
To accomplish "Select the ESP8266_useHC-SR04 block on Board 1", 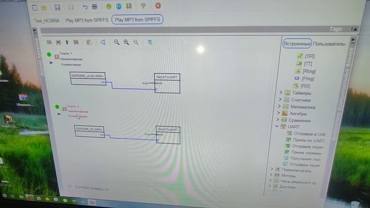I will 88,79.
